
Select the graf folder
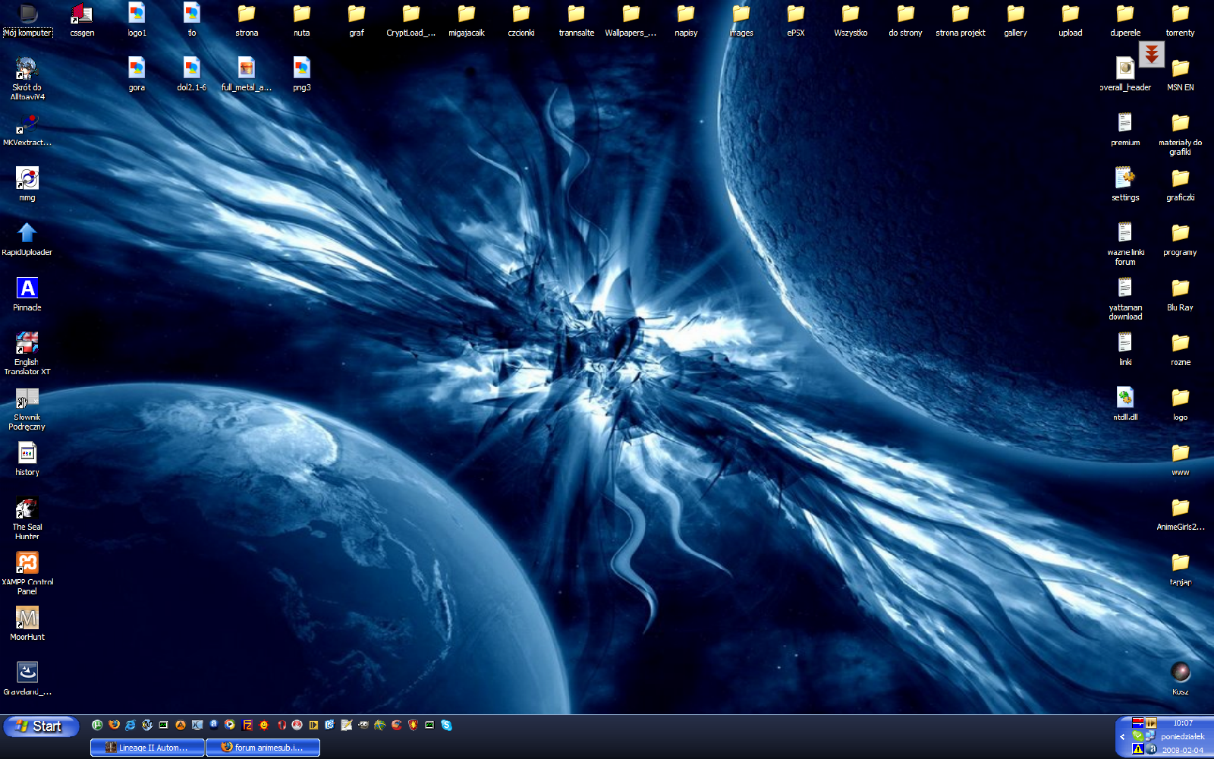point(357,20)
